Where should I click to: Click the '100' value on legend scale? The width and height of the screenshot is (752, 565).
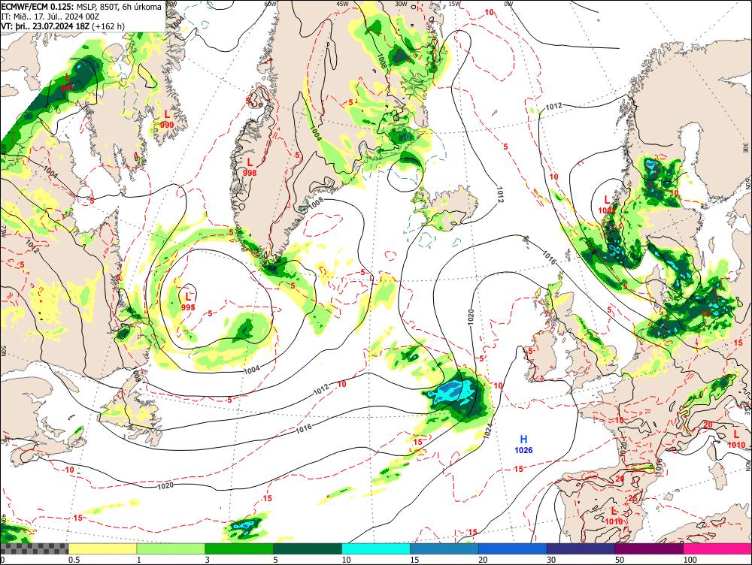(x=690, y=560)
